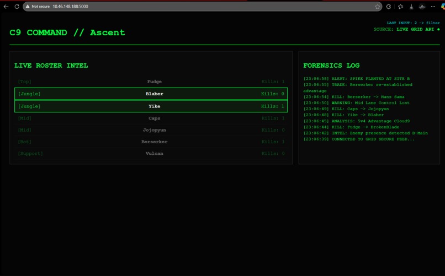Open the browser profile avatar
Screen dimensions: 445x276
(x=422, y=7)
